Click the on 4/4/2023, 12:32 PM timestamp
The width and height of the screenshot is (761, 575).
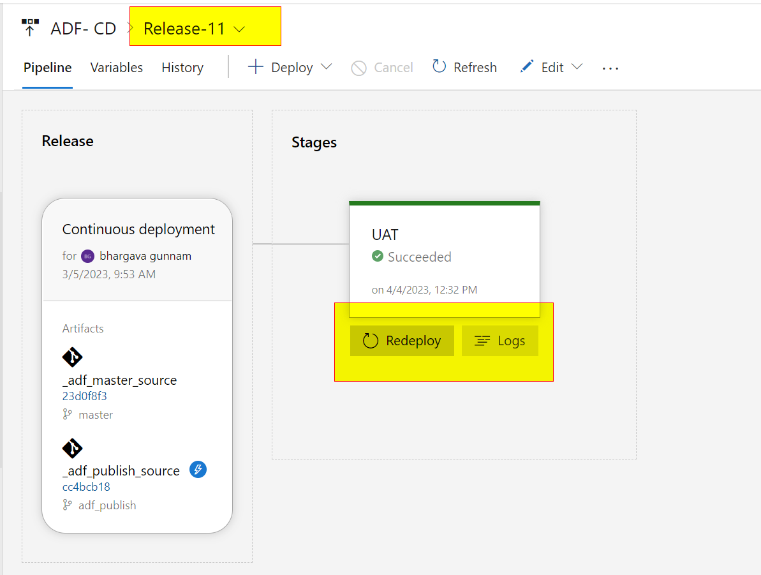click(x=424, y=290)
